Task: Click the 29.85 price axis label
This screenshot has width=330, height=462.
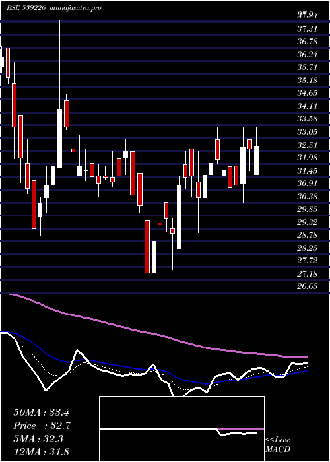Action: (x=308, y=209)
